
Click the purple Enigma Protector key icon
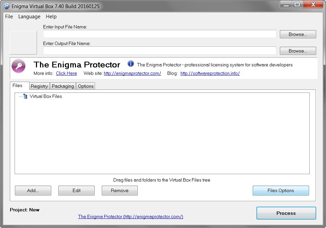click(19, 66)
